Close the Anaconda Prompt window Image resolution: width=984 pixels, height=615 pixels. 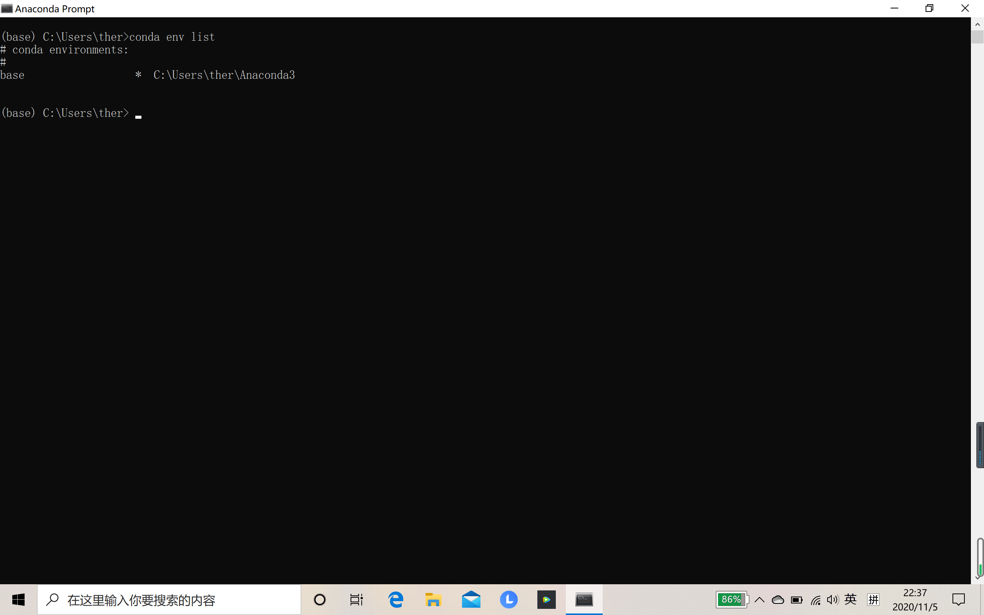pyautogui.click(x=965, y=8)
